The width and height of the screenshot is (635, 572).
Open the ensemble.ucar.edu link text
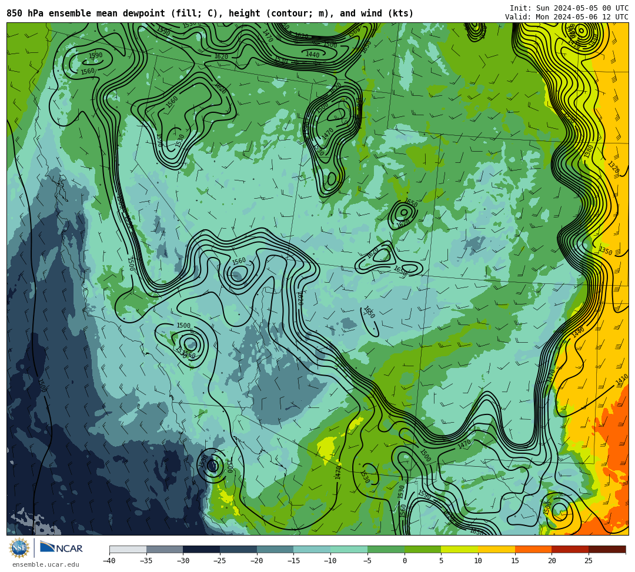tap(46, 564)
